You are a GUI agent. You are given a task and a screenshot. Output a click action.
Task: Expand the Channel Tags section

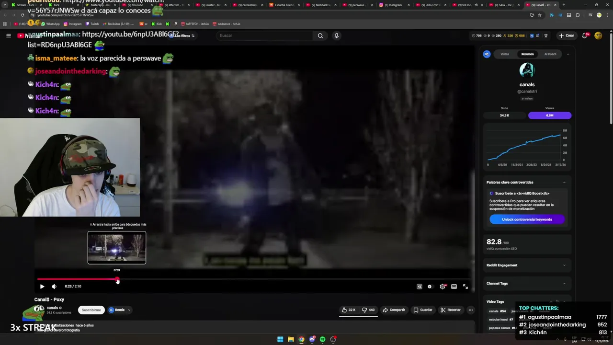(527, 283)
